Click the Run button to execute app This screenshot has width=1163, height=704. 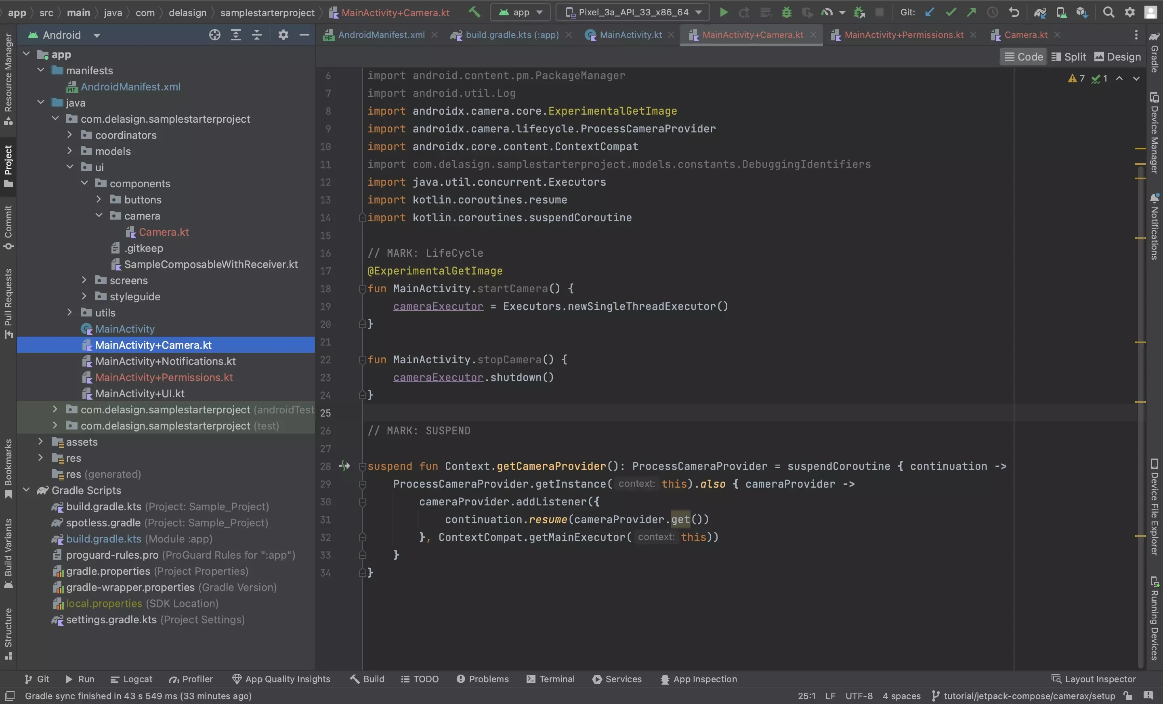click(x=722, y=12)
